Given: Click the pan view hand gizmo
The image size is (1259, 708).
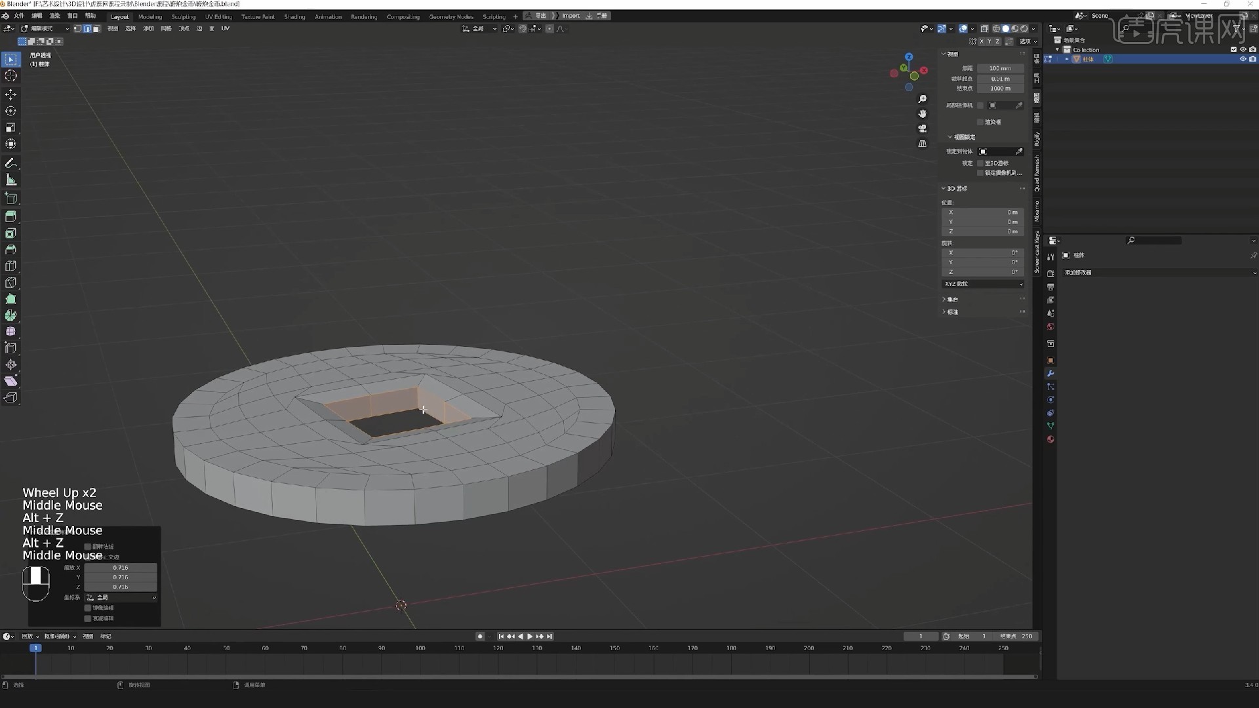Looking at the screenshot, I should coord(923,114).
